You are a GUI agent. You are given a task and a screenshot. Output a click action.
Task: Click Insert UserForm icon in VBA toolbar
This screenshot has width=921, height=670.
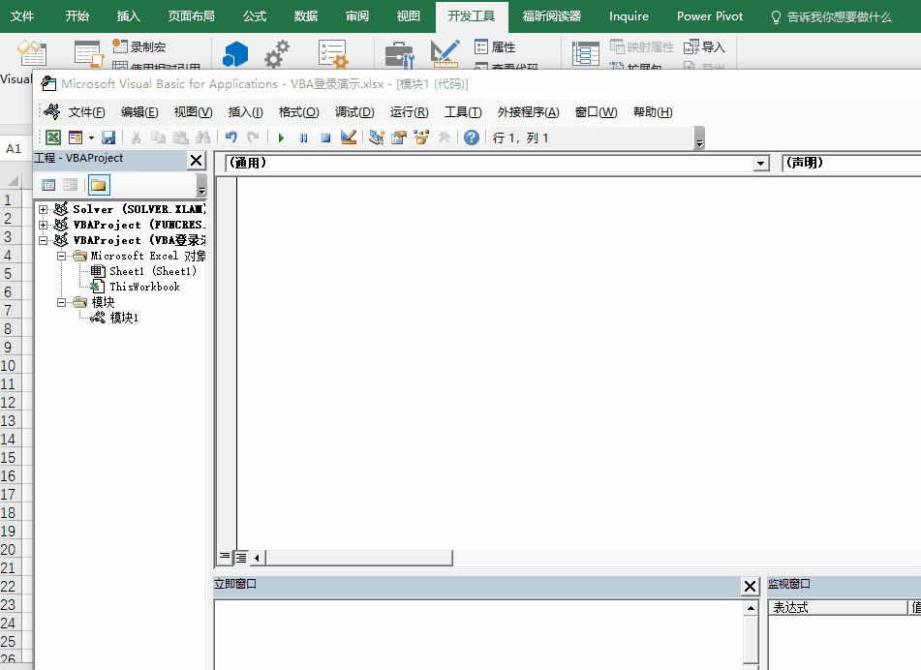tap(76, 137)
